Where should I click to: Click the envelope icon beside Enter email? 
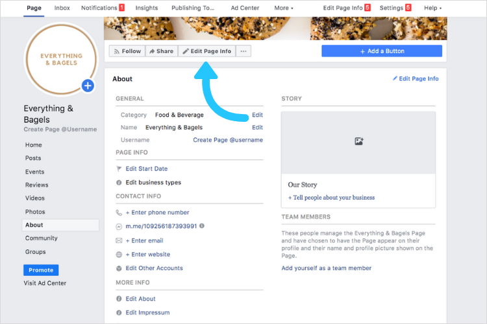tap(119, 240)
